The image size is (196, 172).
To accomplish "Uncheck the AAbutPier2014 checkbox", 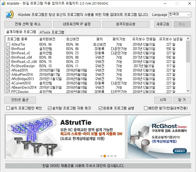I will [x=8, y=74].
